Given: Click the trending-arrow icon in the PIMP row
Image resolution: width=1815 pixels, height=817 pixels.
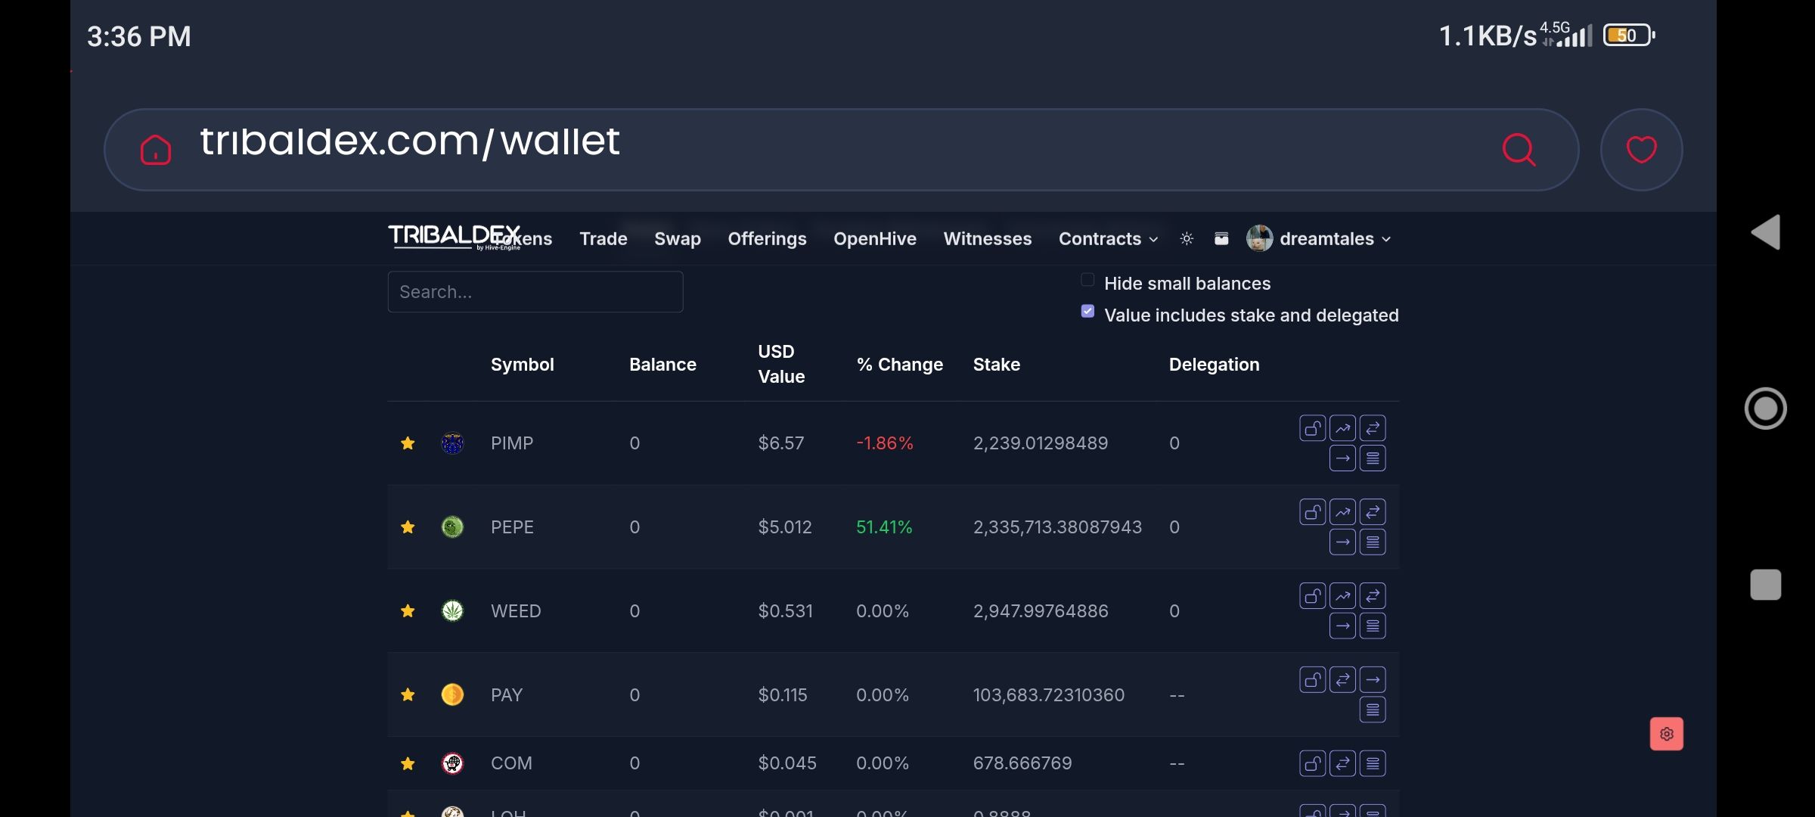Looking at the screenshot, I should click(x=1342, y=428).
